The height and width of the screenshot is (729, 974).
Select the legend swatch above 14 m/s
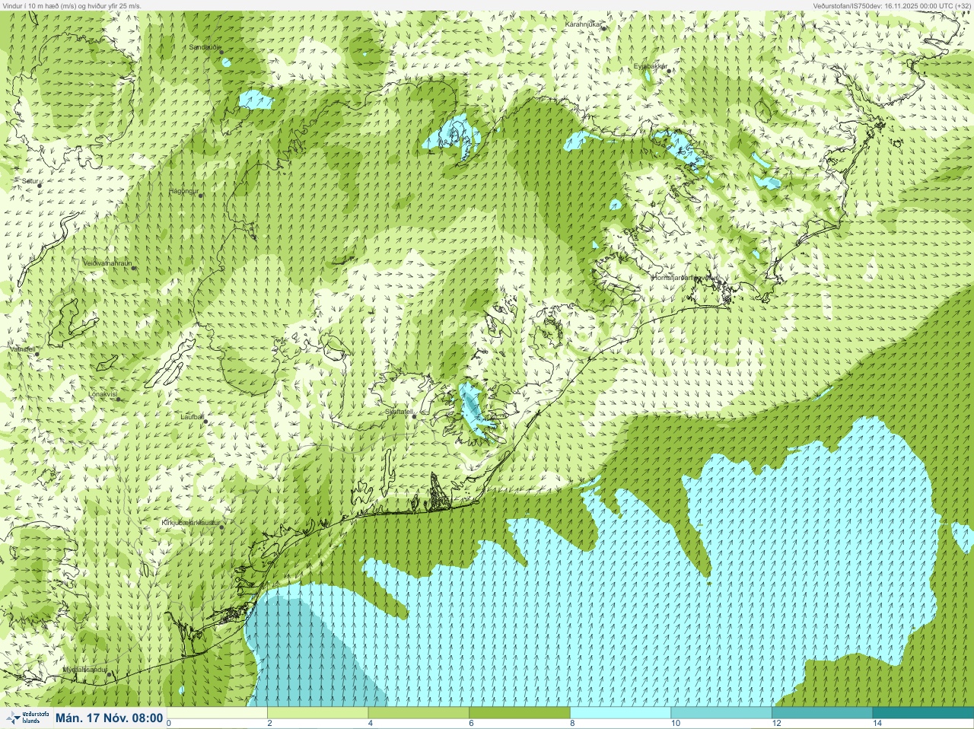pyautogui.click(x=923, y=713)
